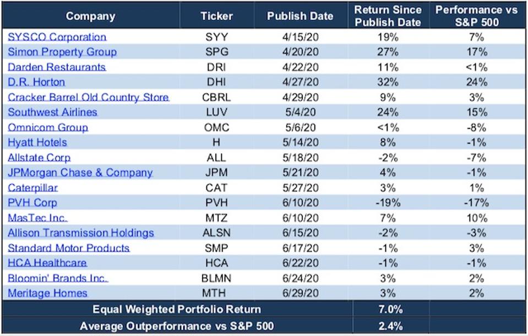Follow the D.R. Horton link
Image resolution: width=528 pixels, height=336 pixels.
(x=36, y=82)
